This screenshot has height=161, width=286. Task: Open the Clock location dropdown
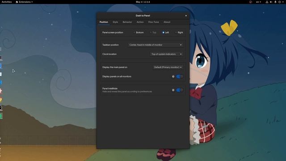click(167, 54)
